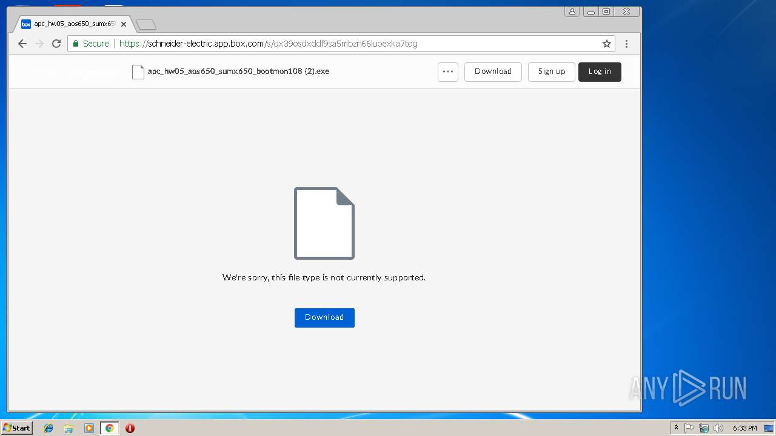The height and width of the screenshot is (436, 776).
Task: Close the apc_hw05 browser tab
Action: coord(124,24)
